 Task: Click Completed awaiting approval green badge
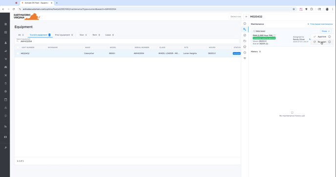264,38
